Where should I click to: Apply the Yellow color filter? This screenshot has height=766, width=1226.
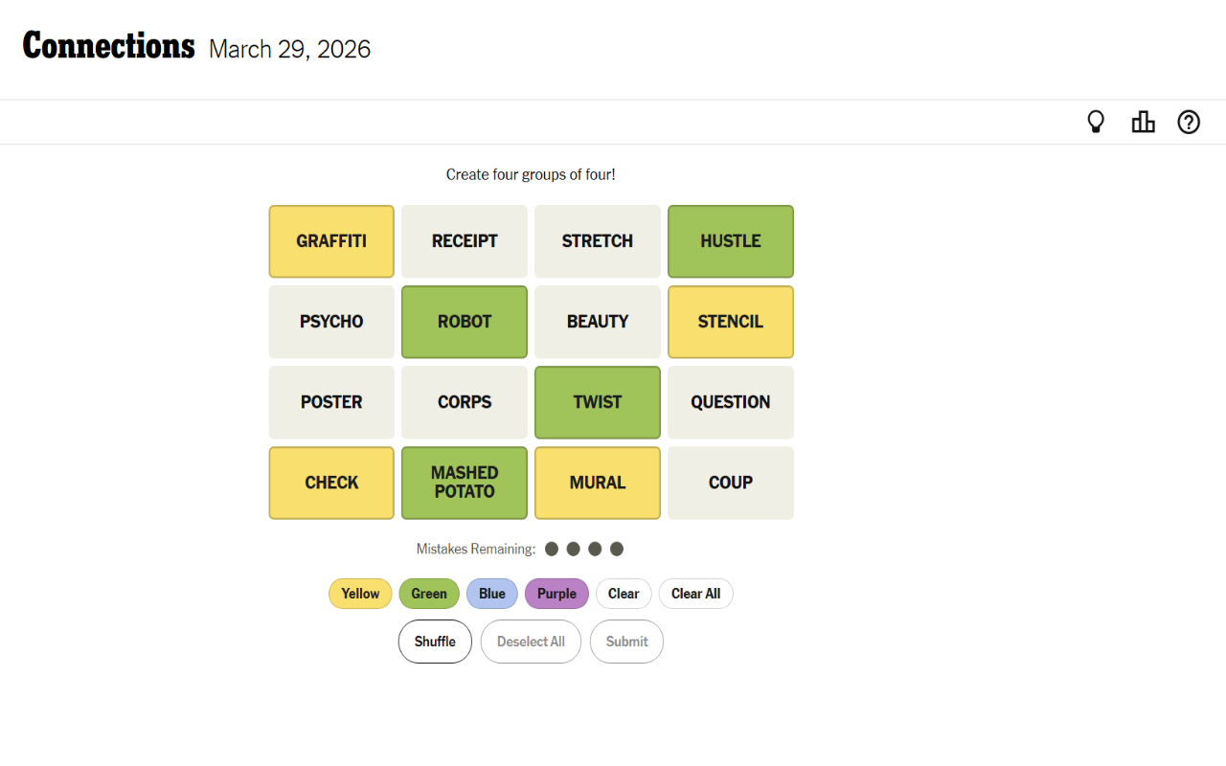point(360,594)
